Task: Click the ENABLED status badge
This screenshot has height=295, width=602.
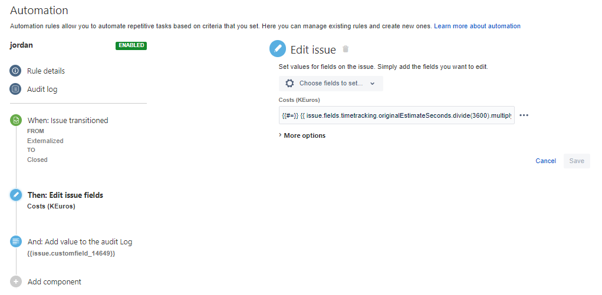Action: (131, 45)
